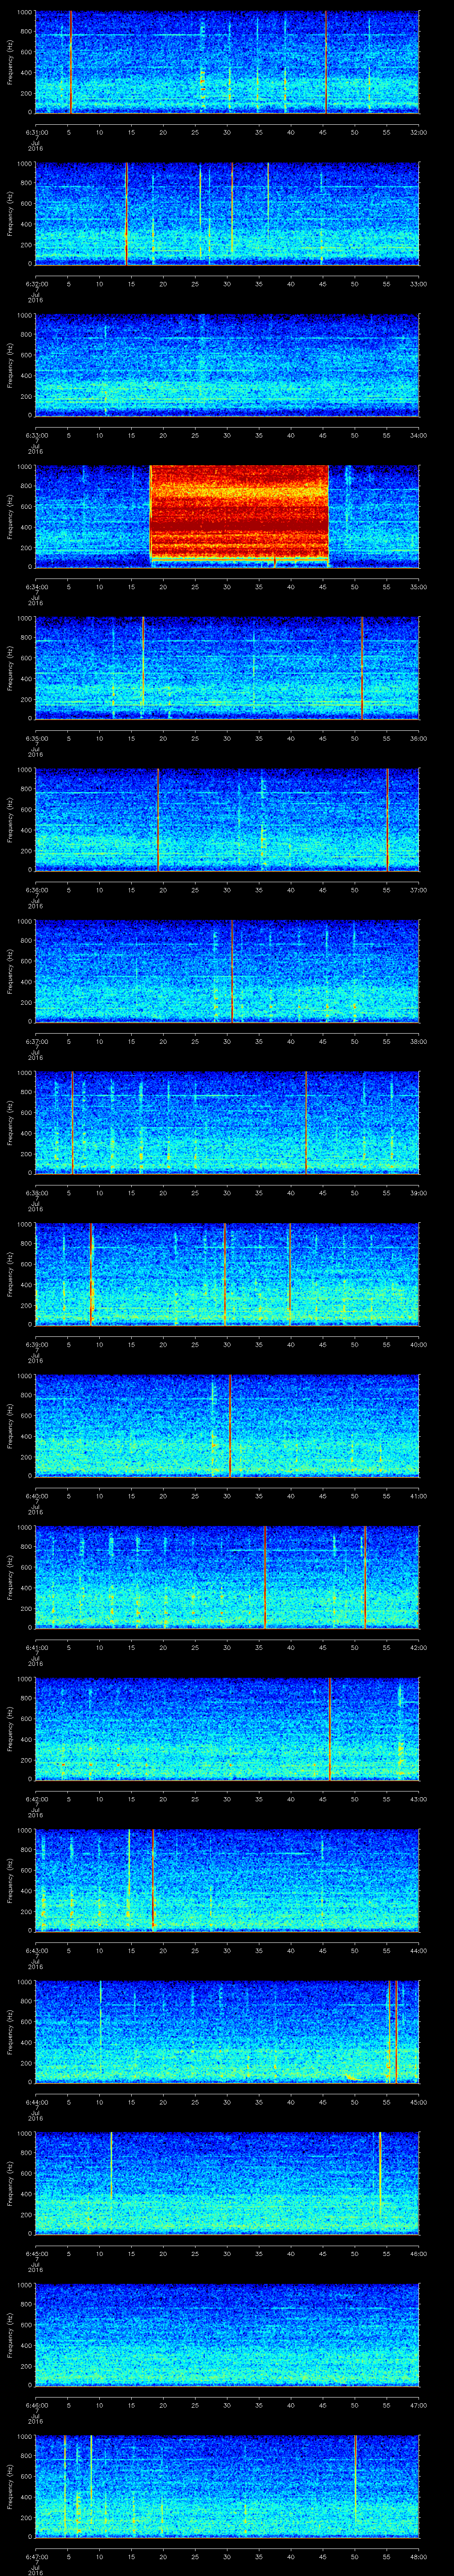Select the single red line in 6:40 spectrogram
454x2576 pixels.
pos(231,1425)
